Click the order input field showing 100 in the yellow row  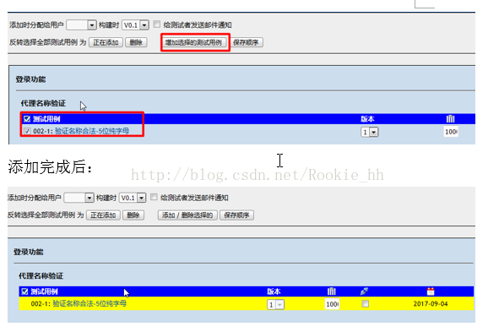pyautogui.click(x=332, y=304)
